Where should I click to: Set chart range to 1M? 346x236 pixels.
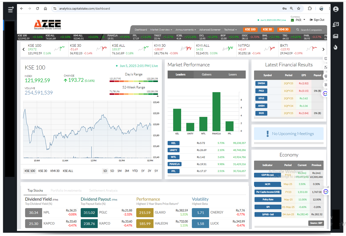click(x=120, y=171)
